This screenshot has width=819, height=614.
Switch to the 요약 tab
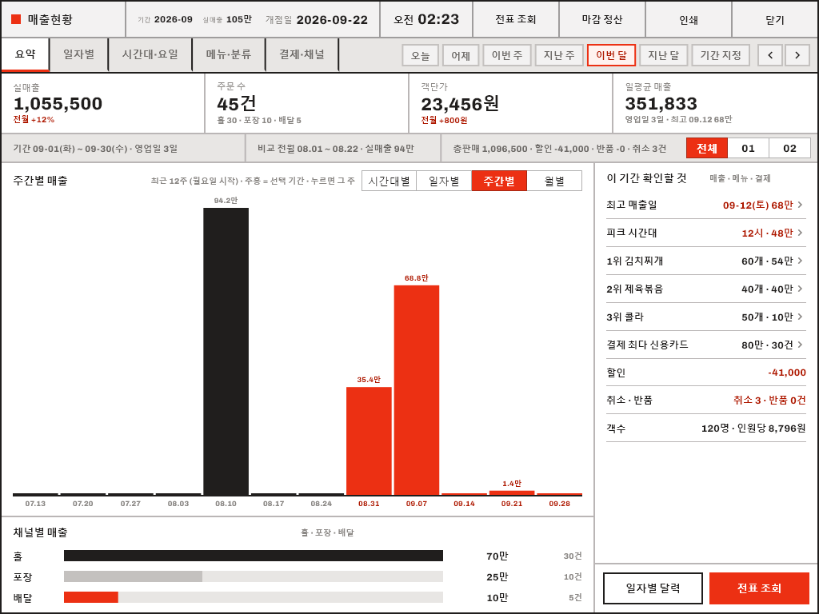[x=25, y=54]
